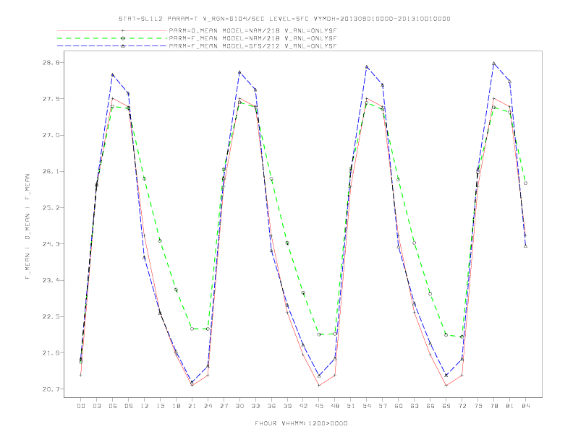573x442 pixels.
Task: Click the blue triangle peak marker at hour 06
Action: (x=113, y=75)
